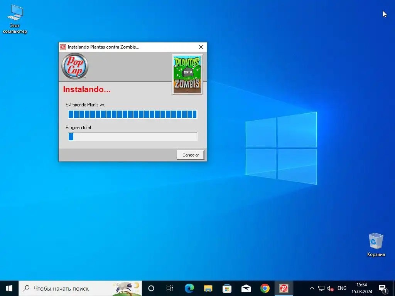Image resolution: width=395 pixels, height=296 pixels.
Task: Click the Progreso total progress bar
Action: point(133,137)
